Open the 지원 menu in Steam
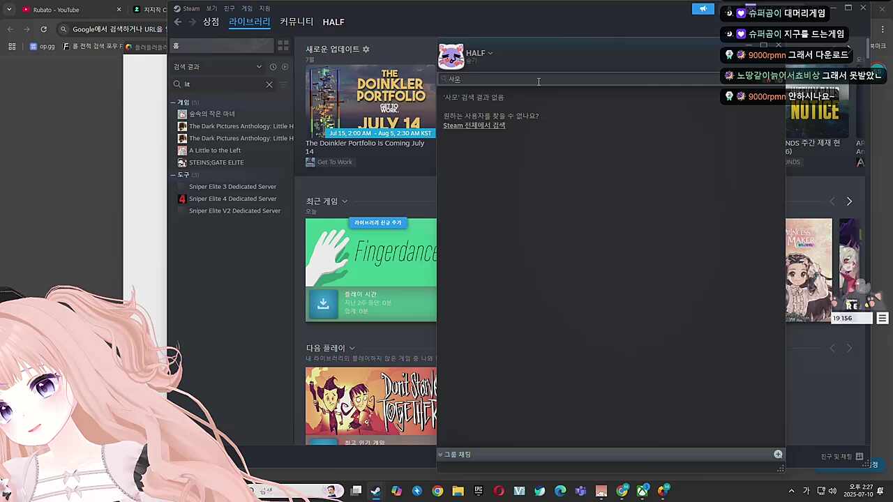 264,8
